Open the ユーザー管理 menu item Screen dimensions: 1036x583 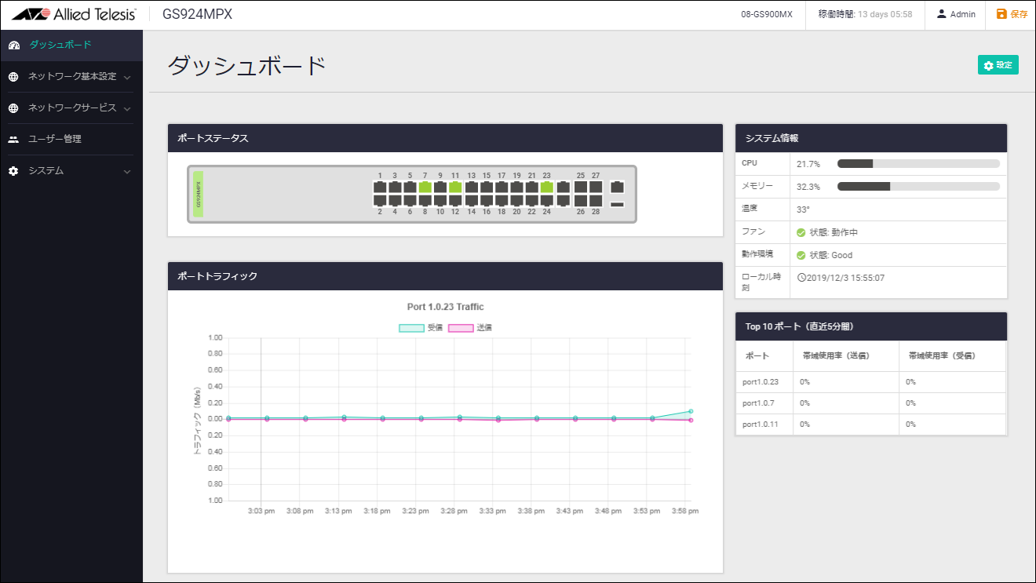[55, 140]
